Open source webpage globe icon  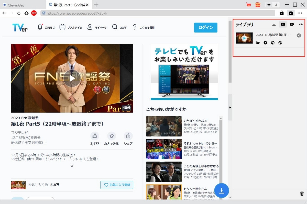[x=280, y=43]
